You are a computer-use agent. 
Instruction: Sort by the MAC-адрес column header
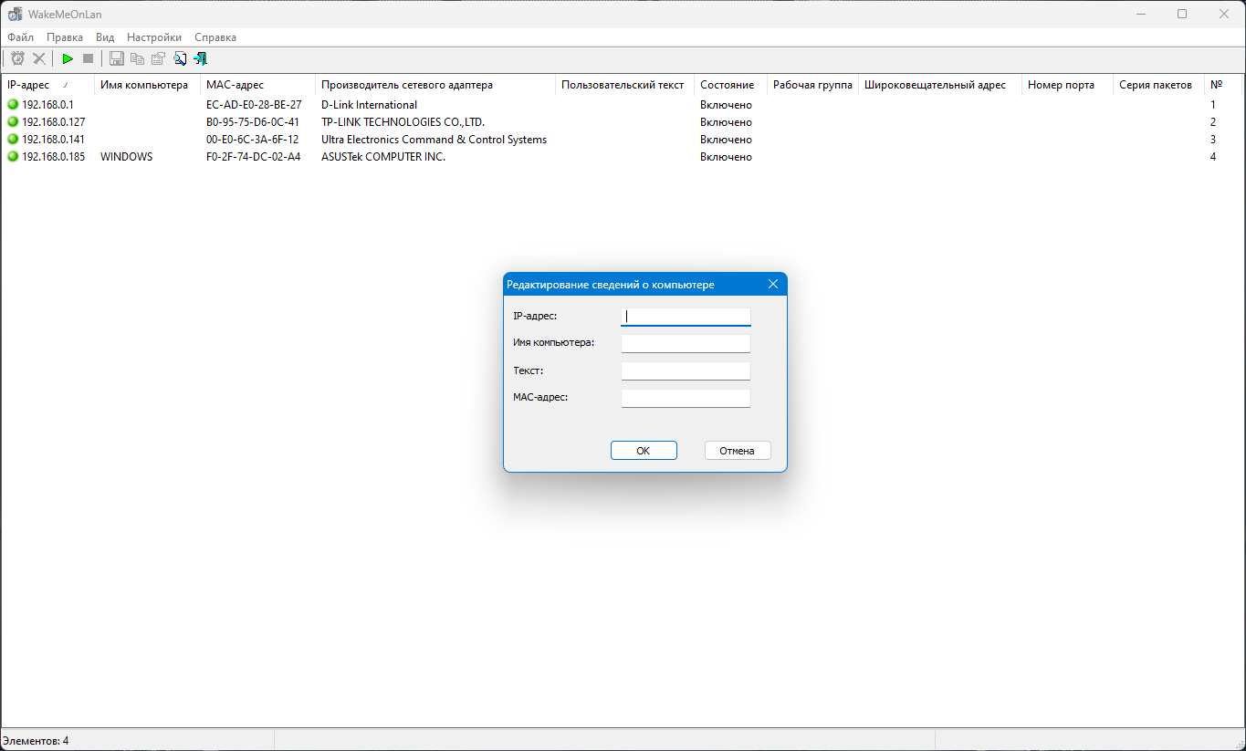257,85
